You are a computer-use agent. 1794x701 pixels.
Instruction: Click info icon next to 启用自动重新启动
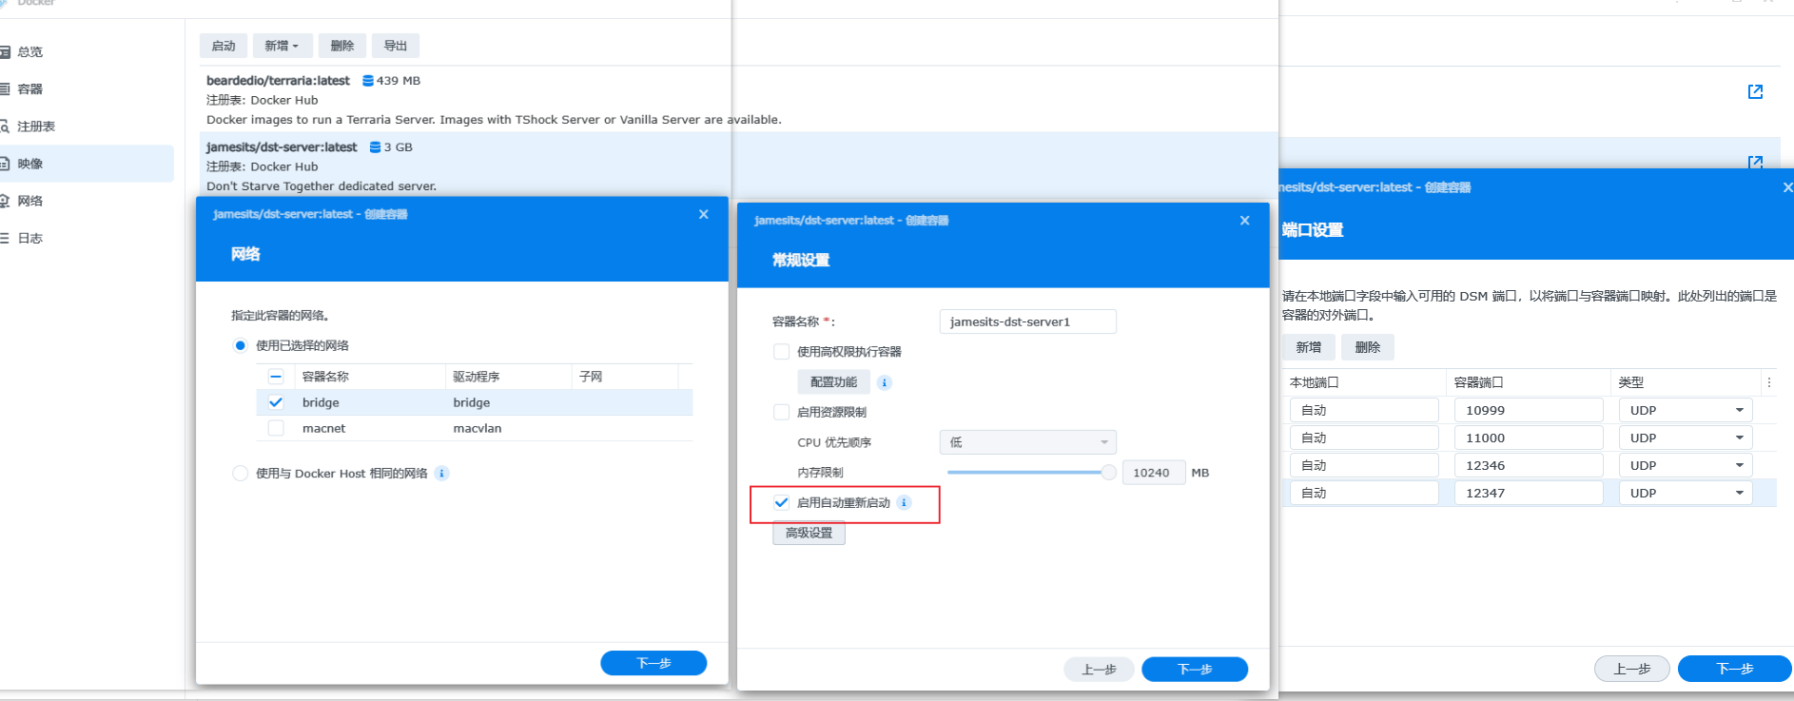904,502
